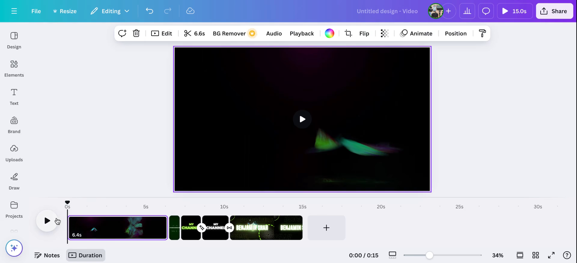Open the Elements panel in sidebar

pyautogui.click(x=14, y=68)
